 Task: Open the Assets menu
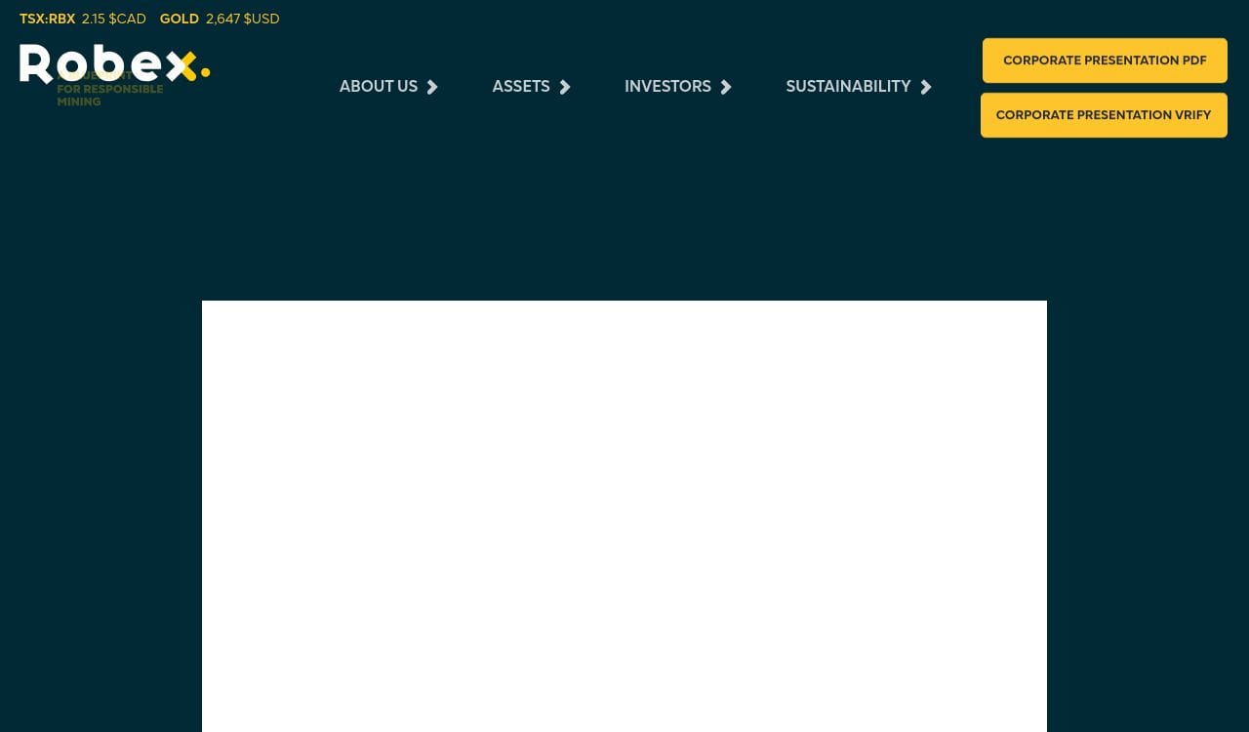[521, 87]
